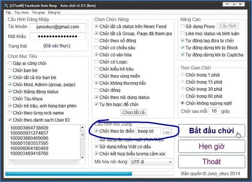Click the app icon in title bar
Screen dimensions: 252x182
pyautogui.click(x=6, y=6)
